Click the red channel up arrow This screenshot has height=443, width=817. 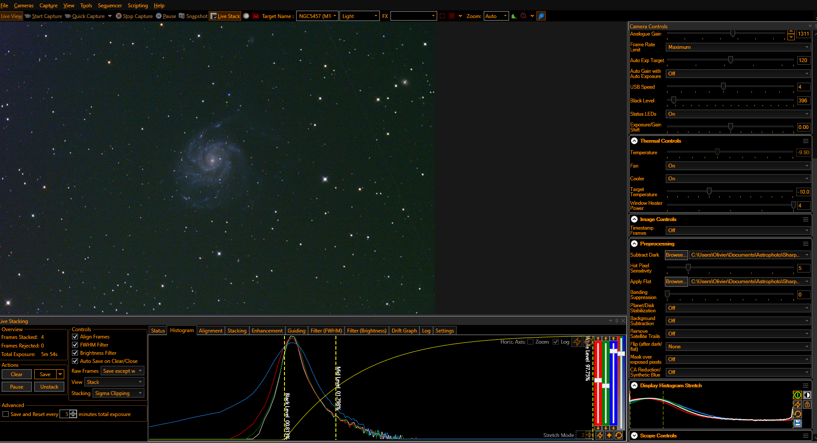598,338
